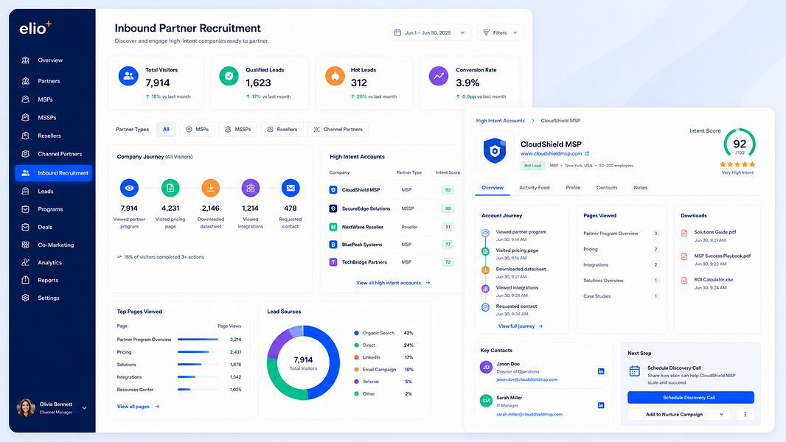Click the View all pages link
The height and width of the screenshot is (442, 786).
pyautogui.click(x=138, y=407)
